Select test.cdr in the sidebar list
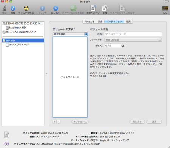170x148 pixels. [23, 41]
